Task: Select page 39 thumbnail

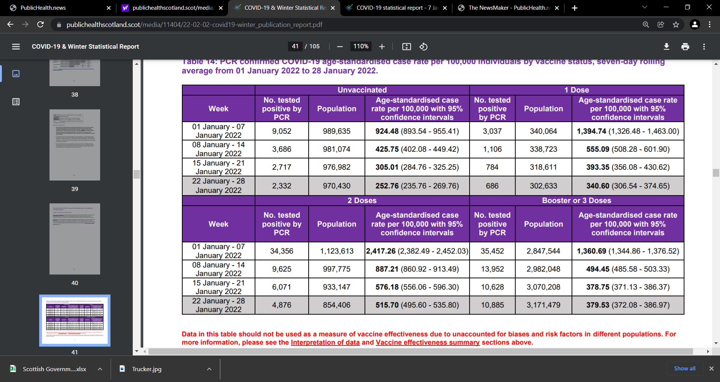Action: [x=75, y=145]
